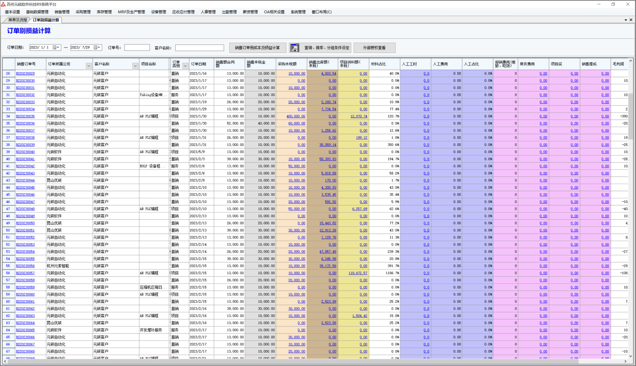Open the end date calendar picker
Viewport: 636px width, 366px height.
(97, 47)
